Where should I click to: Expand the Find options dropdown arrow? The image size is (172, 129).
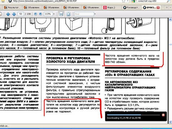(x=95, y=14)
